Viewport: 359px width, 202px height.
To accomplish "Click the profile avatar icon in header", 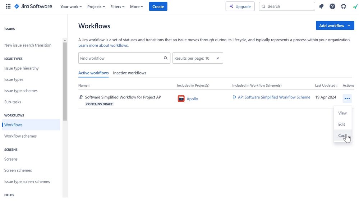I will [355, 6].
